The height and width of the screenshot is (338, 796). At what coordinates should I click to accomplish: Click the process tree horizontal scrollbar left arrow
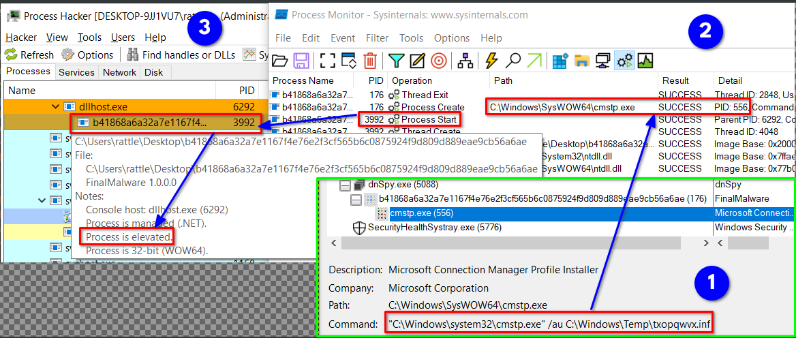[333, 243]
